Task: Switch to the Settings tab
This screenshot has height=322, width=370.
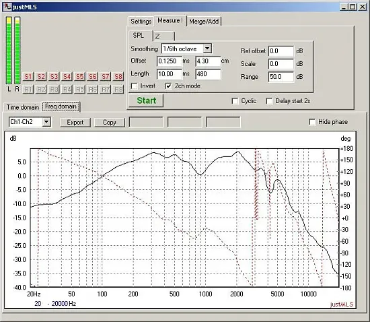Action: 141,22
